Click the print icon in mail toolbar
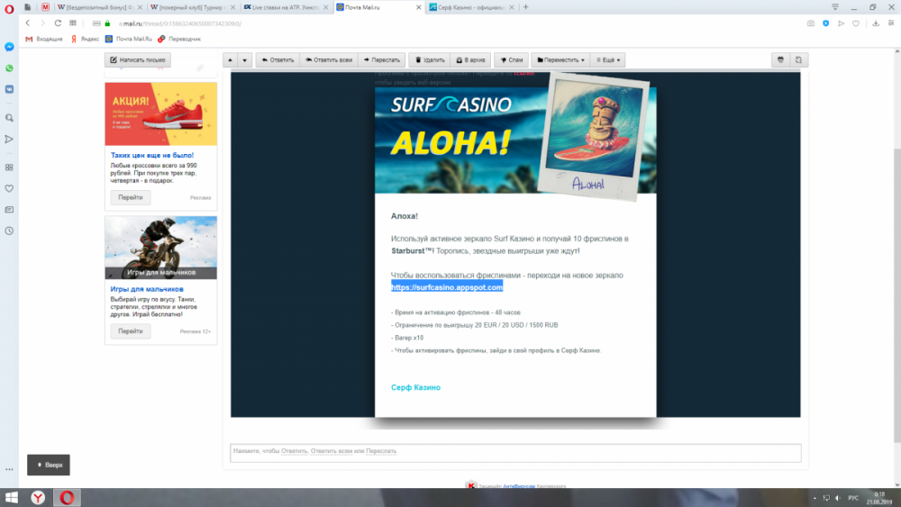This screenshot has width=901, height=507. coord(780,60)
